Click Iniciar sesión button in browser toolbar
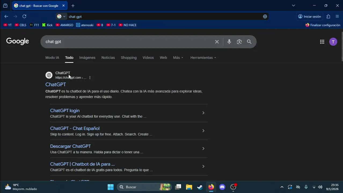Image resolution: width=343 pixels, height=193 pixels. coord(309,16)
